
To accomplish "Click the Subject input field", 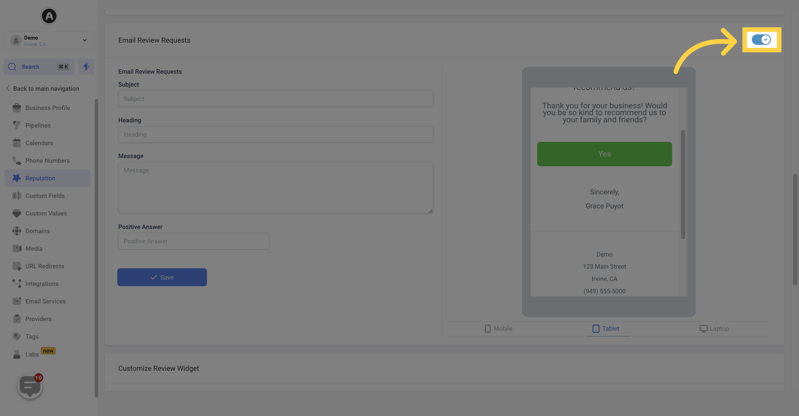I will pos(275,99).
